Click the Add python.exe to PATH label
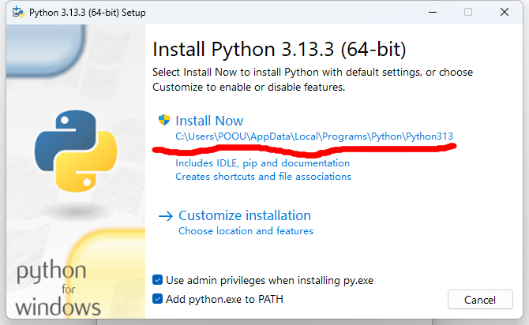The height and width of the screenshot is (325, 529). pos(224,299)
